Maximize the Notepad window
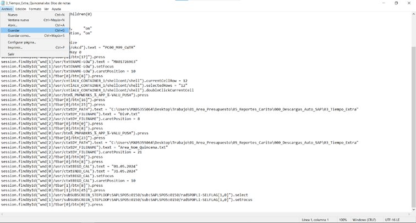The width and height of the screenshot is (416, 223). (396, 3)
